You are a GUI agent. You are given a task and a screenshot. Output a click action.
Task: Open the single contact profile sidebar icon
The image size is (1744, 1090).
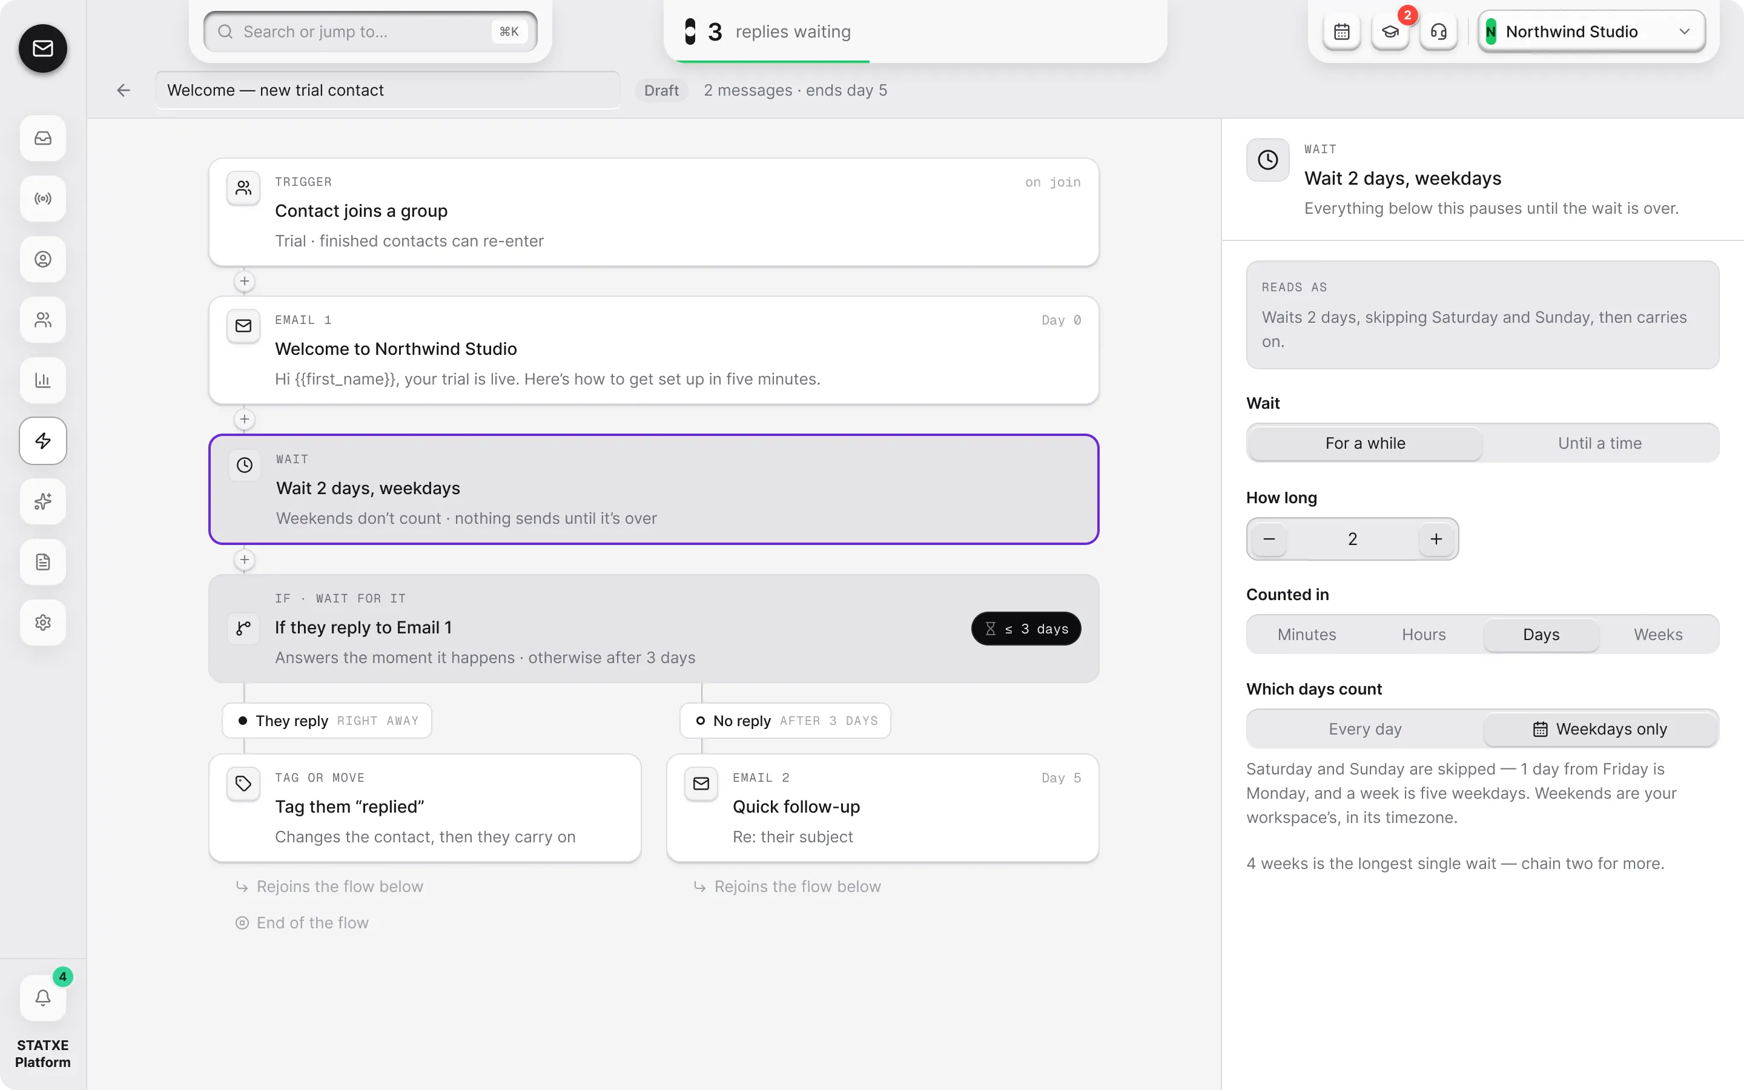click(x=42, y=259)
